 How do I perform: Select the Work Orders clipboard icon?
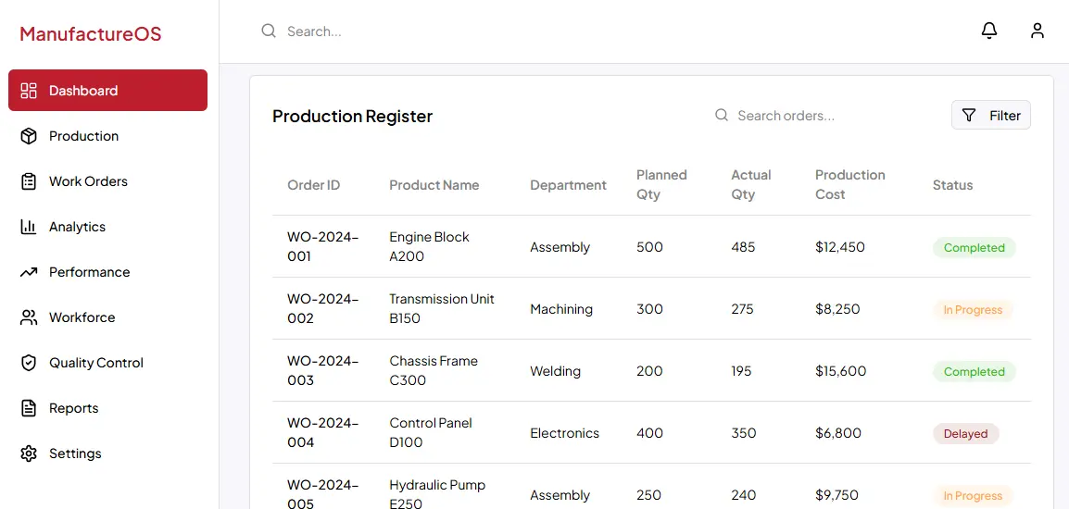29,181
